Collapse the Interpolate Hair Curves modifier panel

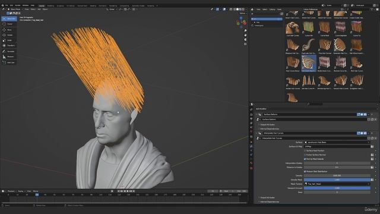tap(256, 133)
